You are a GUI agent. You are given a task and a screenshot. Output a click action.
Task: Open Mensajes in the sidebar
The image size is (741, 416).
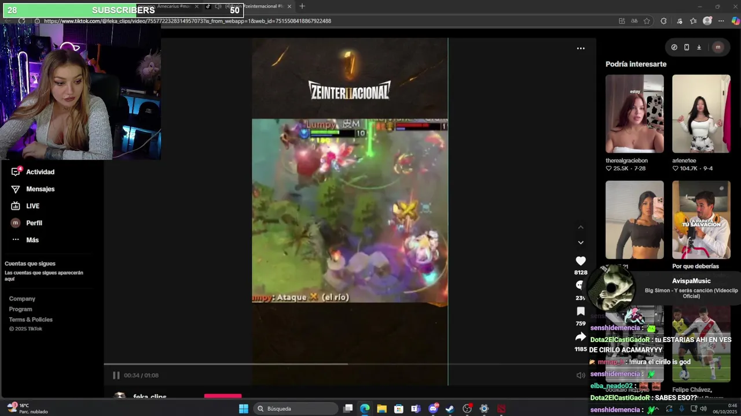point(33,189)
